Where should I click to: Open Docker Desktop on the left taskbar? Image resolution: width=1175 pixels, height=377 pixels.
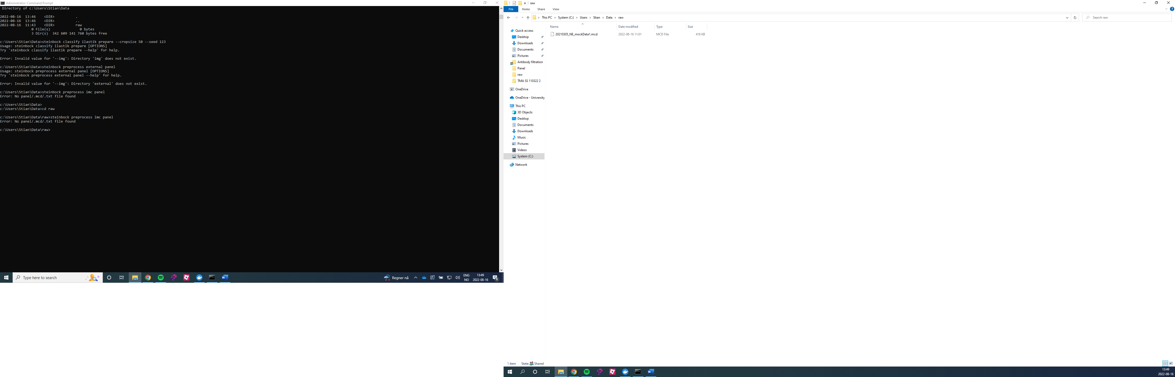click(x=199, y=278)
